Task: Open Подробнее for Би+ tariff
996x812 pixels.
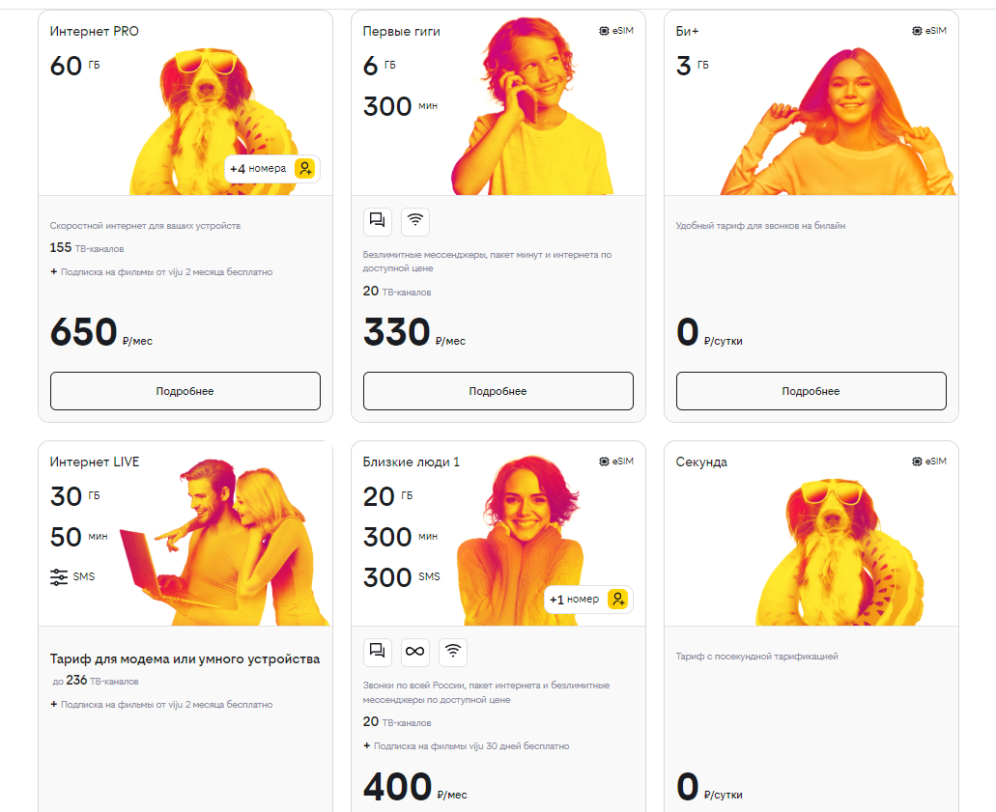Action: (811, 391)
